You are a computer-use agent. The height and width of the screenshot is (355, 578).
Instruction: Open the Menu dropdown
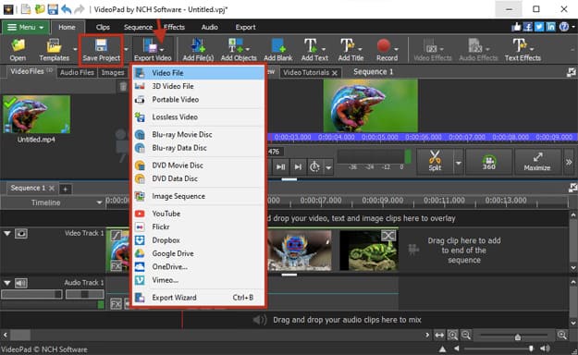[25, 28]
